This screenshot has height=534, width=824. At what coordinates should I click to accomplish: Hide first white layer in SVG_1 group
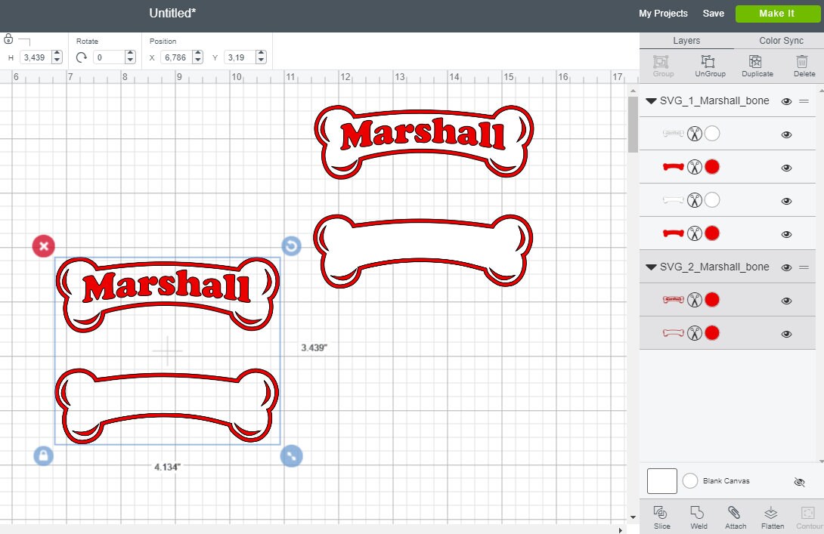pyautogui.click(x=787, y=135)
